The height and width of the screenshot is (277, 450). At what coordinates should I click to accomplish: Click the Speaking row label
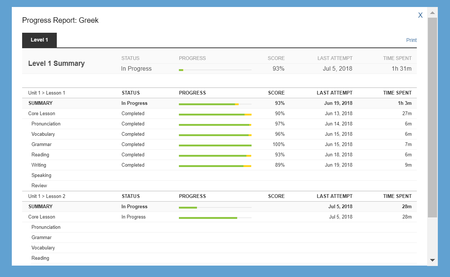[41, 175]
